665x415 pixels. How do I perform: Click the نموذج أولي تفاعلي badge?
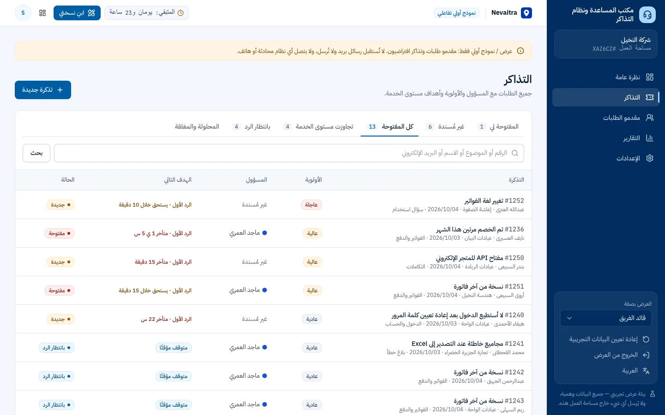pos(457,13)
